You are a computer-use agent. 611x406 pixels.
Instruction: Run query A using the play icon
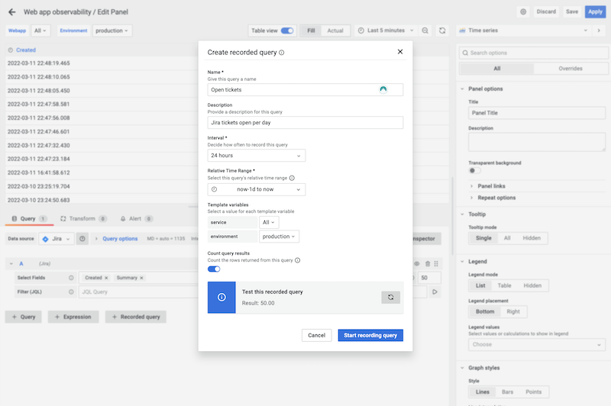pos(435,292)
